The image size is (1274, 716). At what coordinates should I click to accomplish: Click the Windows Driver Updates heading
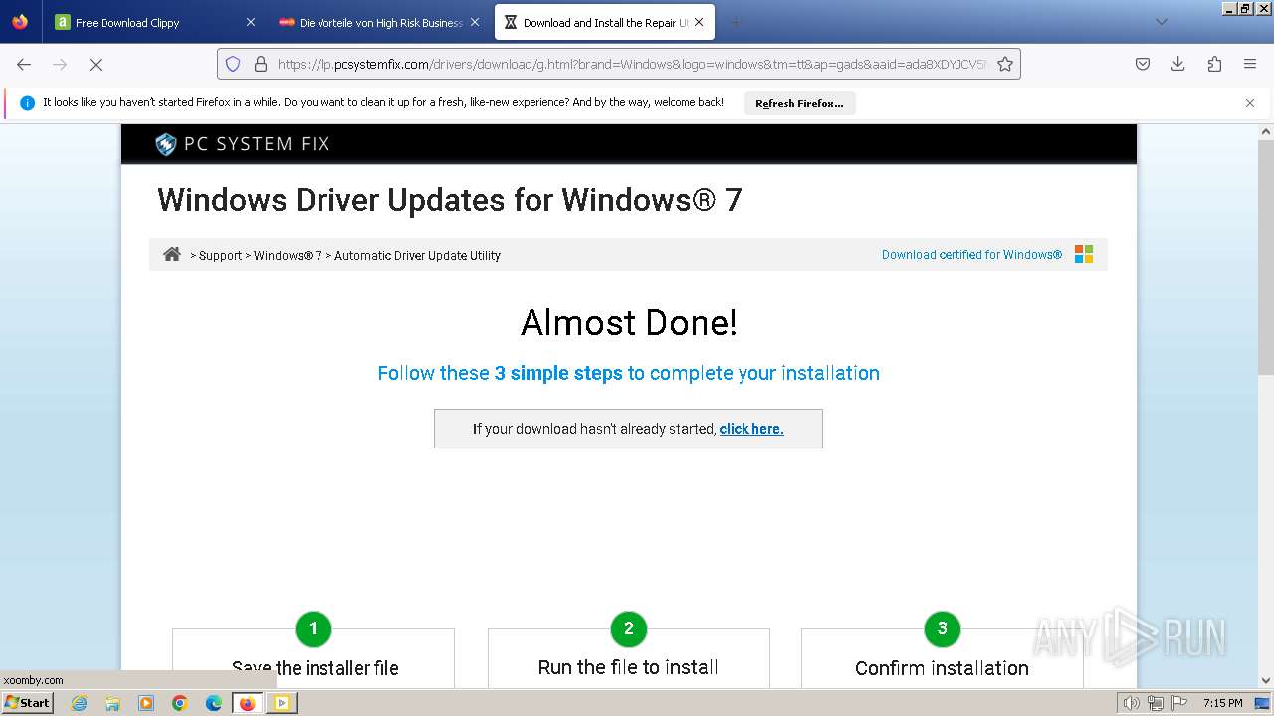click(450, 200)
